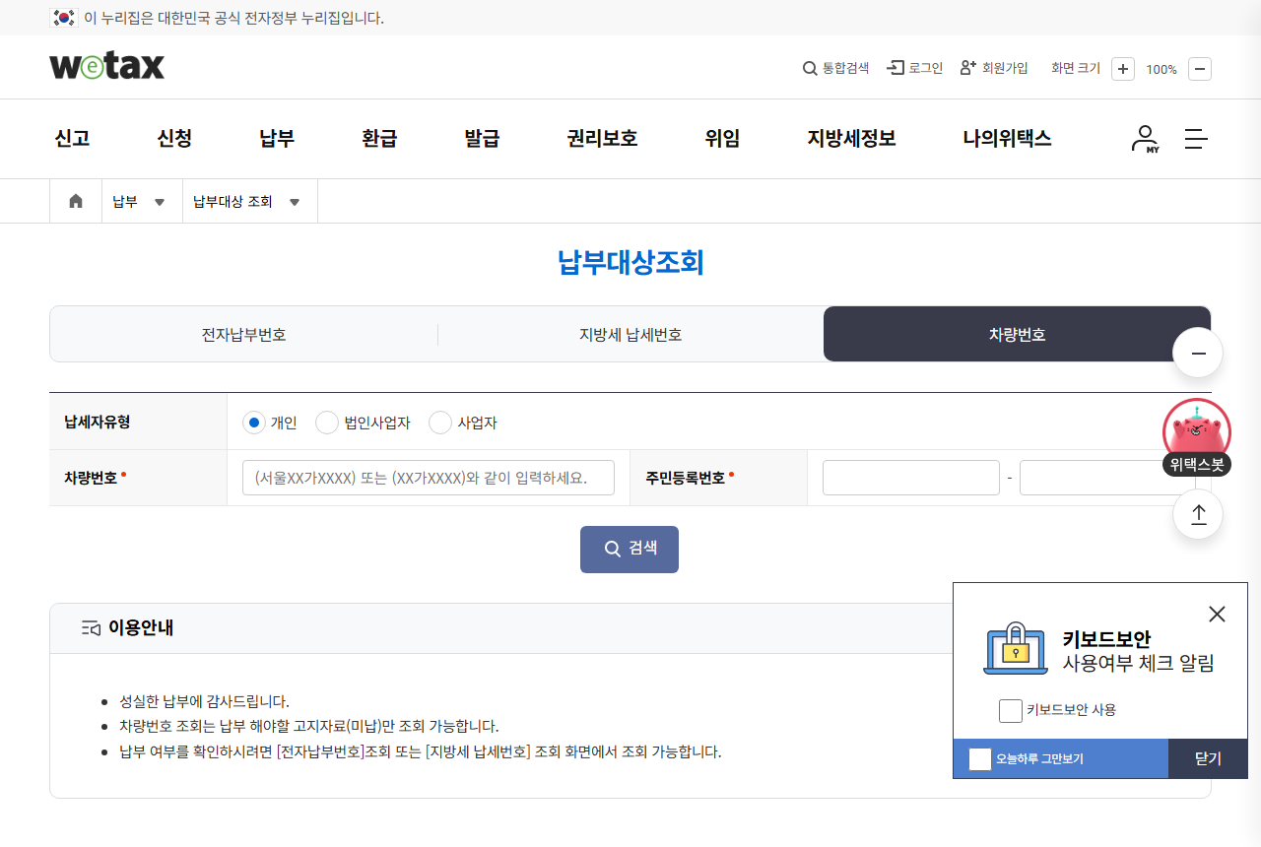Image resolution: width=1261 pixels, height=847 pixels.
Task: Open 회원가입 sign-up link
Action: coord(994,68)
